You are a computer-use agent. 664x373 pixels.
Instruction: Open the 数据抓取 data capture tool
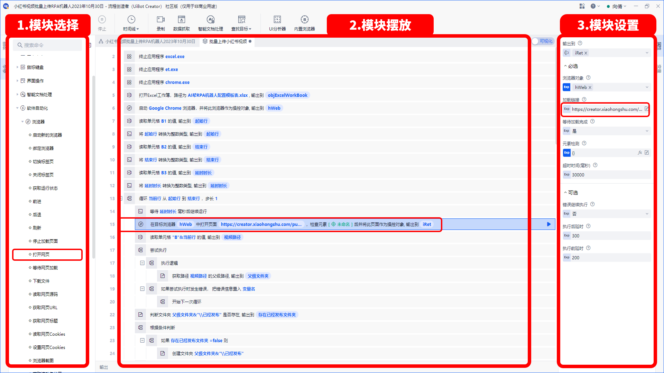[182, 23]
